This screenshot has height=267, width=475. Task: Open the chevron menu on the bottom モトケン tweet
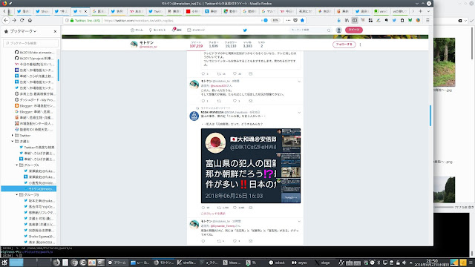coord(299,222)
